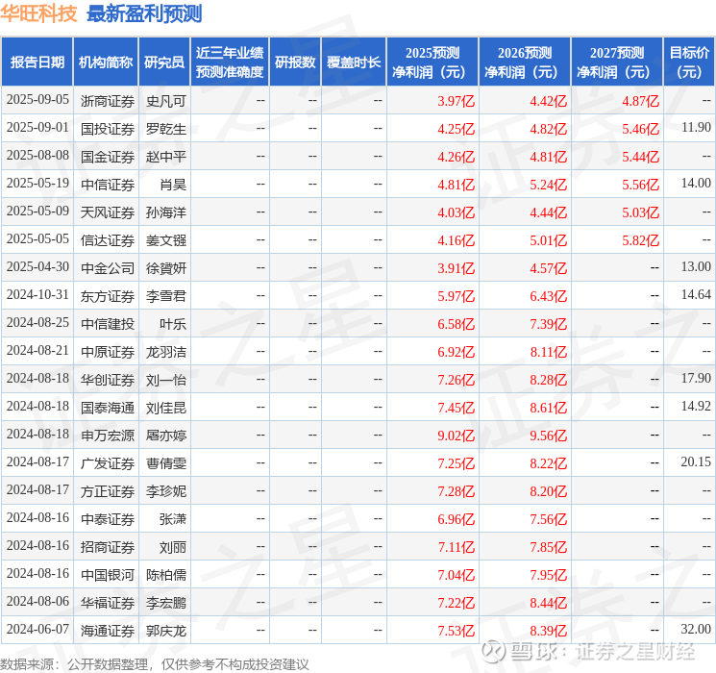Select the date 2025-05-19
The image size is (716, 673).
tap(37, 184)
